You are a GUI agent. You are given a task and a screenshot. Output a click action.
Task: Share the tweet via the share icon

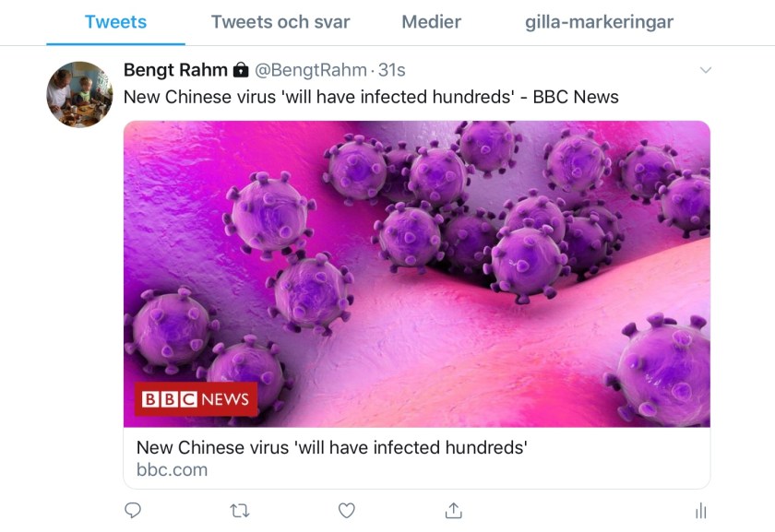[453, 510]
